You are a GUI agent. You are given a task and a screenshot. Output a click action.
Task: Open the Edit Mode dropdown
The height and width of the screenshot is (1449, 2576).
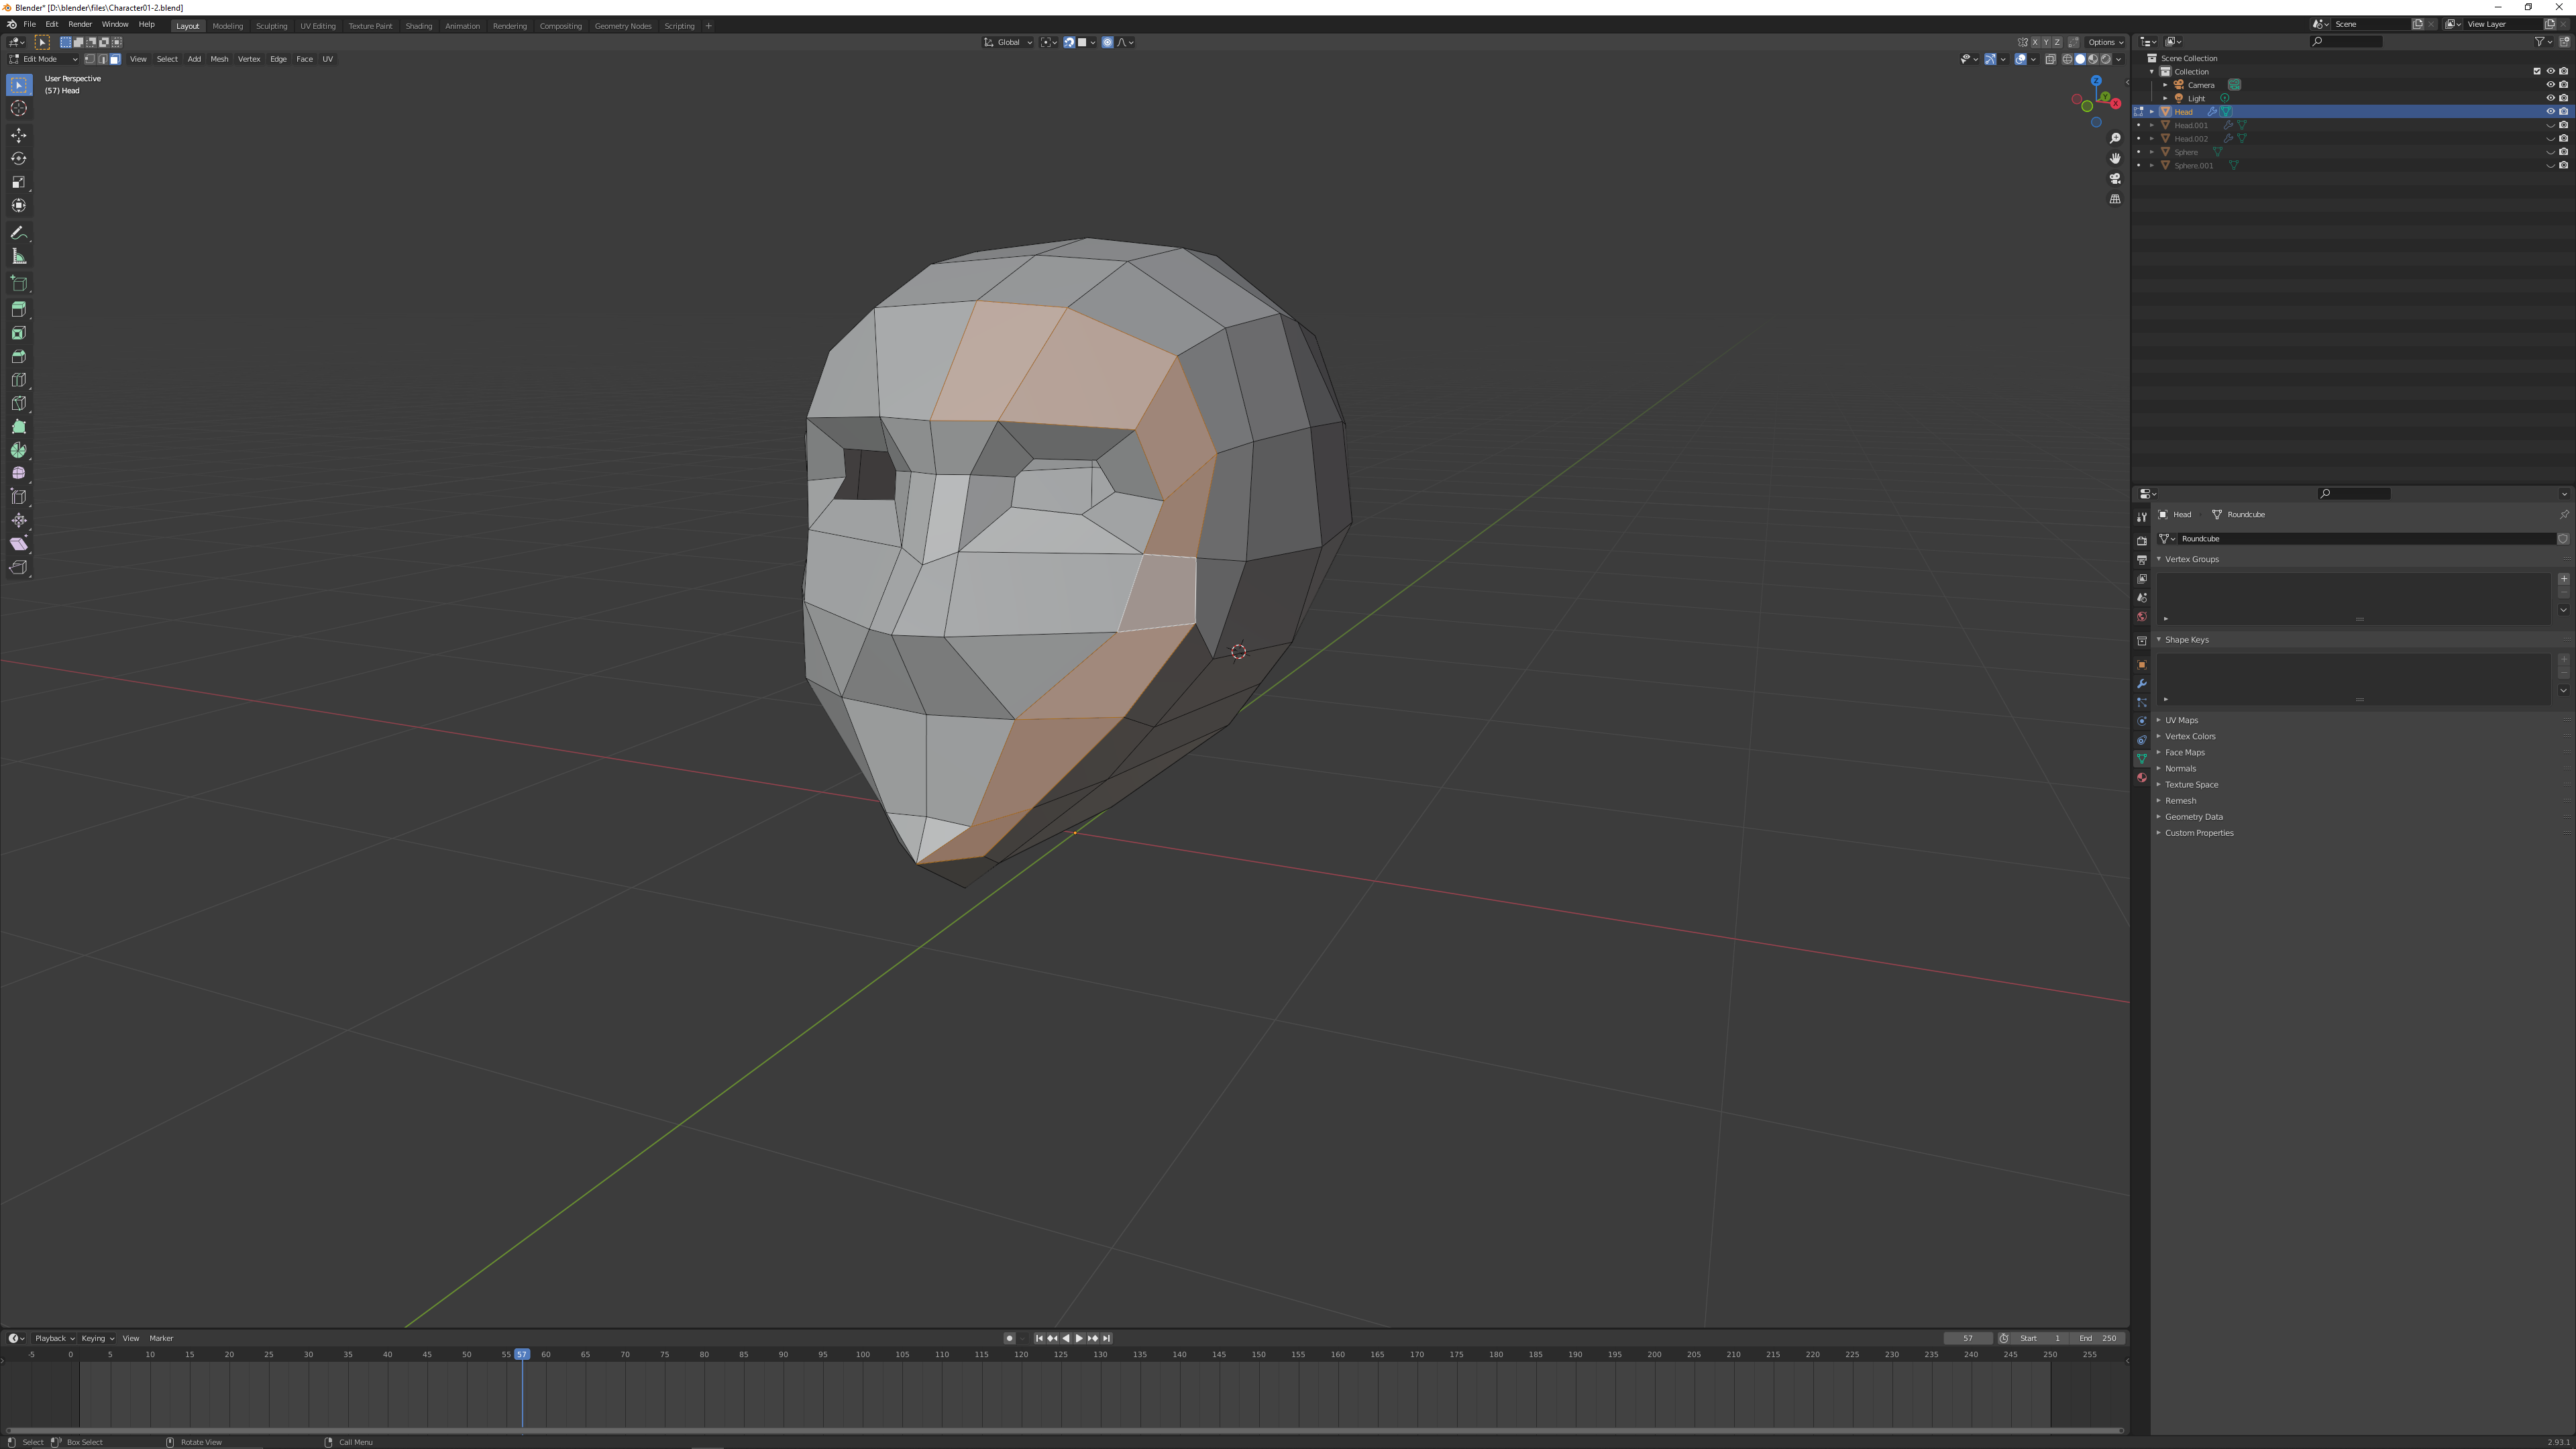pos(43,59)
